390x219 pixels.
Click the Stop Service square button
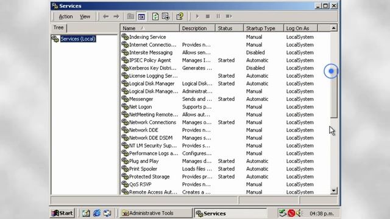point(208,16)
